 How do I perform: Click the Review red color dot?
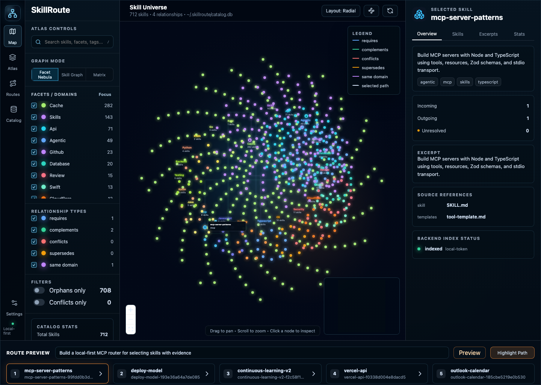[x=44, y=176]
